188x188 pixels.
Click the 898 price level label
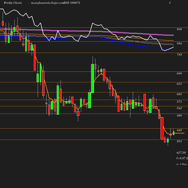pos(179,29)
